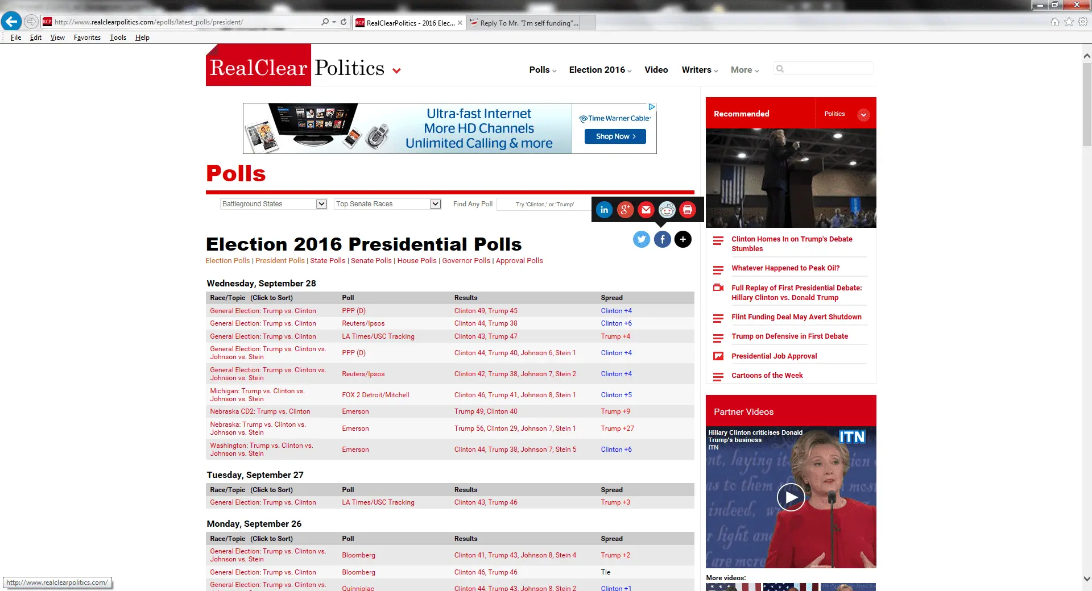
Task: Click the scrollbar up arrow
Action: (x=1087, y=56)
